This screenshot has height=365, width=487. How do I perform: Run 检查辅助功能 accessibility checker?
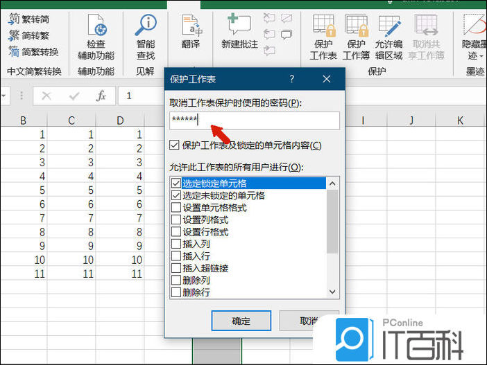(96, 37)
